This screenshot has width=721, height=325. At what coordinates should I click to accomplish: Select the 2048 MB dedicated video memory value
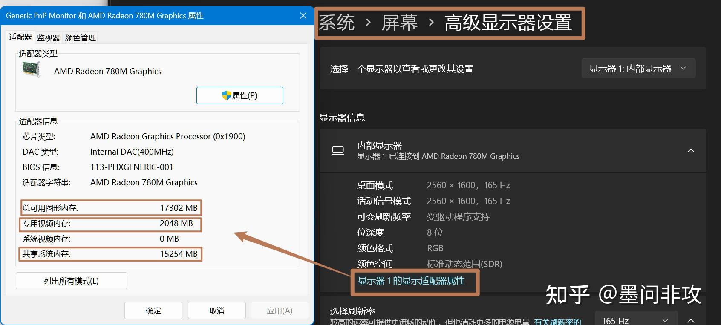pyautogui.click(x=176, y=223)
